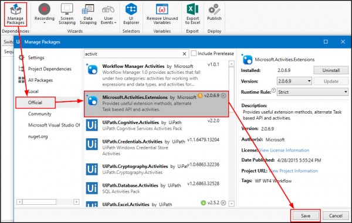Save the package changes
Screen dimensions: 352x223
306,215
